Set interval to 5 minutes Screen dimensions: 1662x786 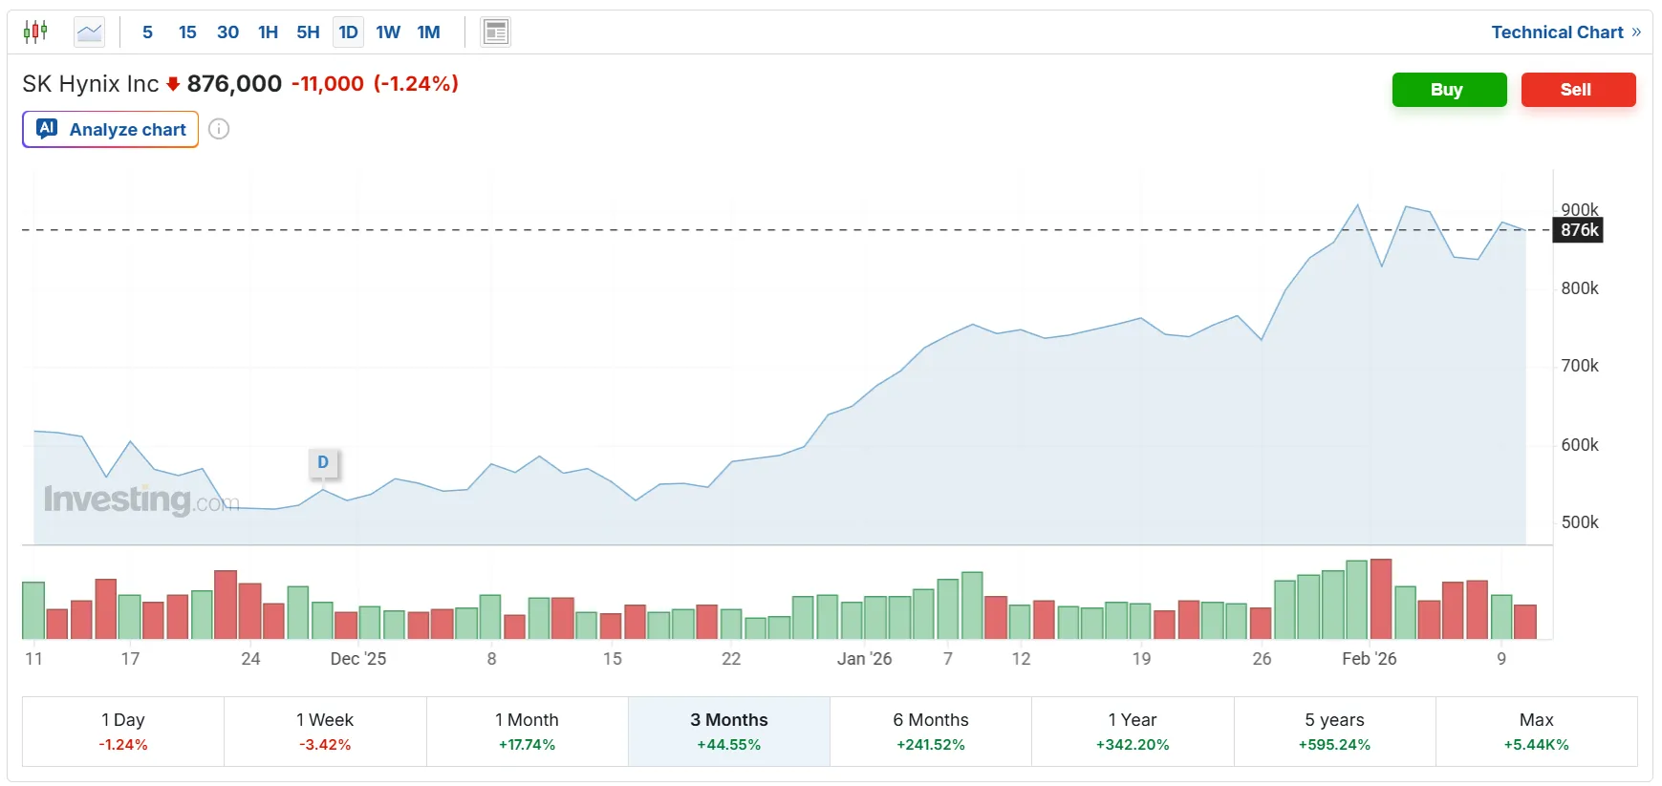(147, 32)
